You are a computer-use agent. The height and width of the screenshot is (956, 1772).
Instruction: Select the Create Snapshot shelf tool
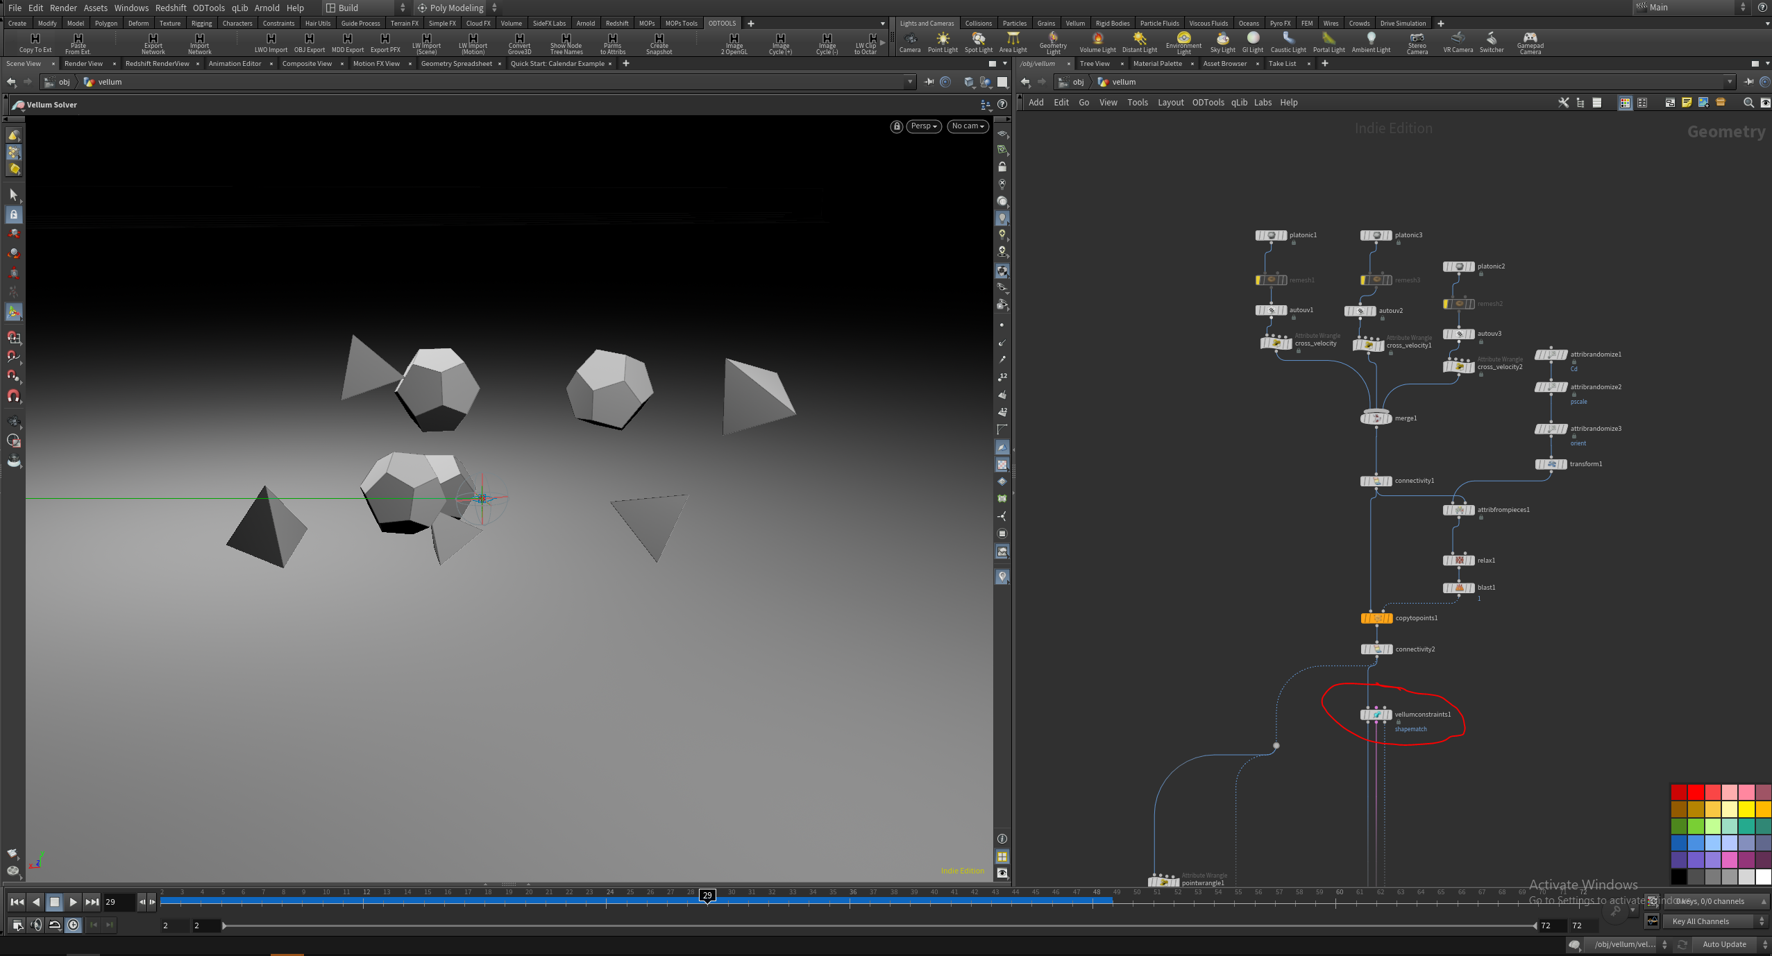tap(659, 44)
